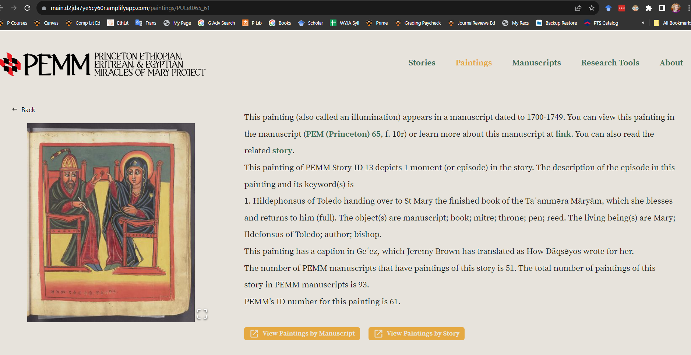Open the Backup Restore bookmark
Image resolution: width=691 pixels, height=355 pixels.
[556, 23]
